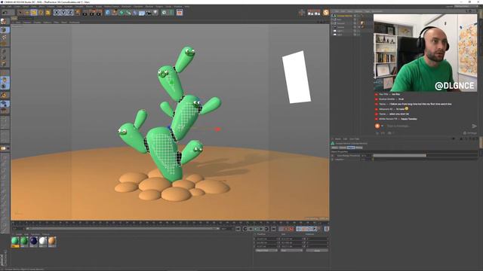Click the orange square icon ending top toolbar
Screen dimensions: 483x271
(x=180, y=13)
